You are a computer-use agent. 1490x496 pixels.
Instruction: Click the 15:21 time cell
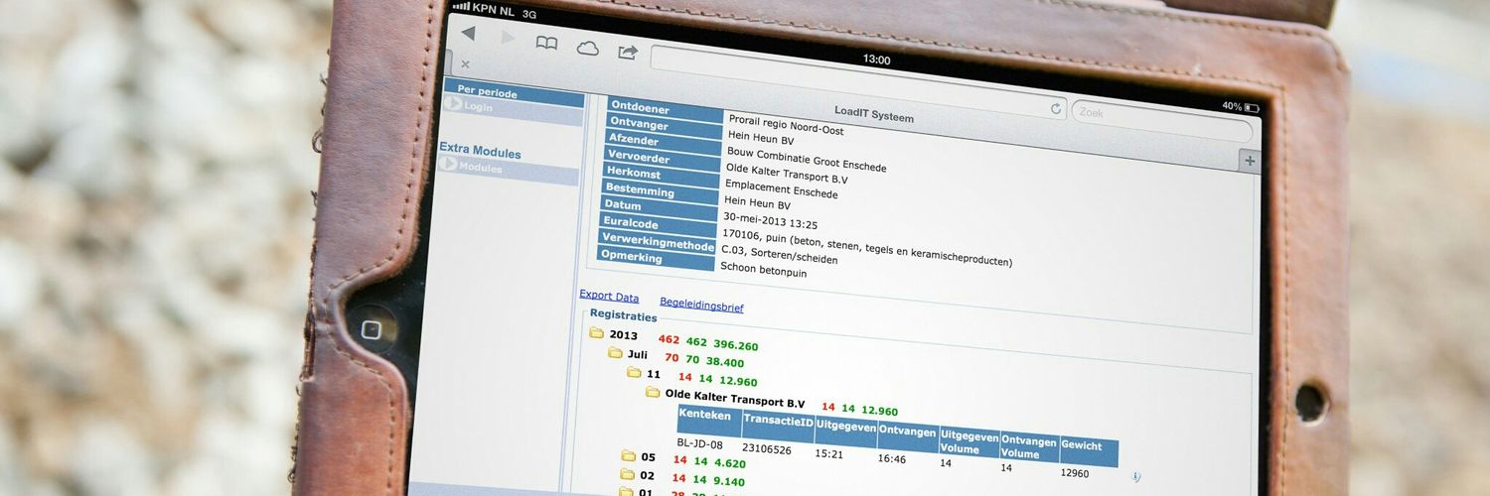pos(829,454)
